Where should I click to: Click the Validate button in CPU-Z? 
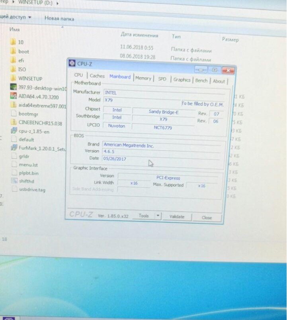coord(177,217)
